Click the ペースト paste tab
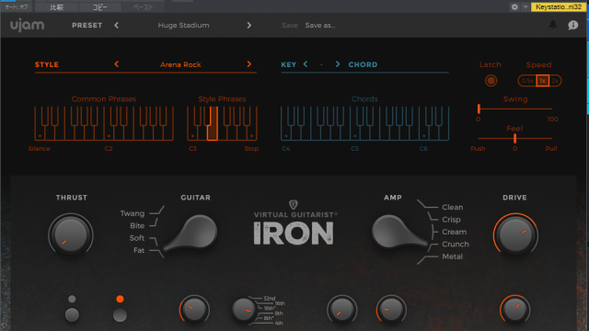This screenshot has height=331, width=589. point(143,7)
